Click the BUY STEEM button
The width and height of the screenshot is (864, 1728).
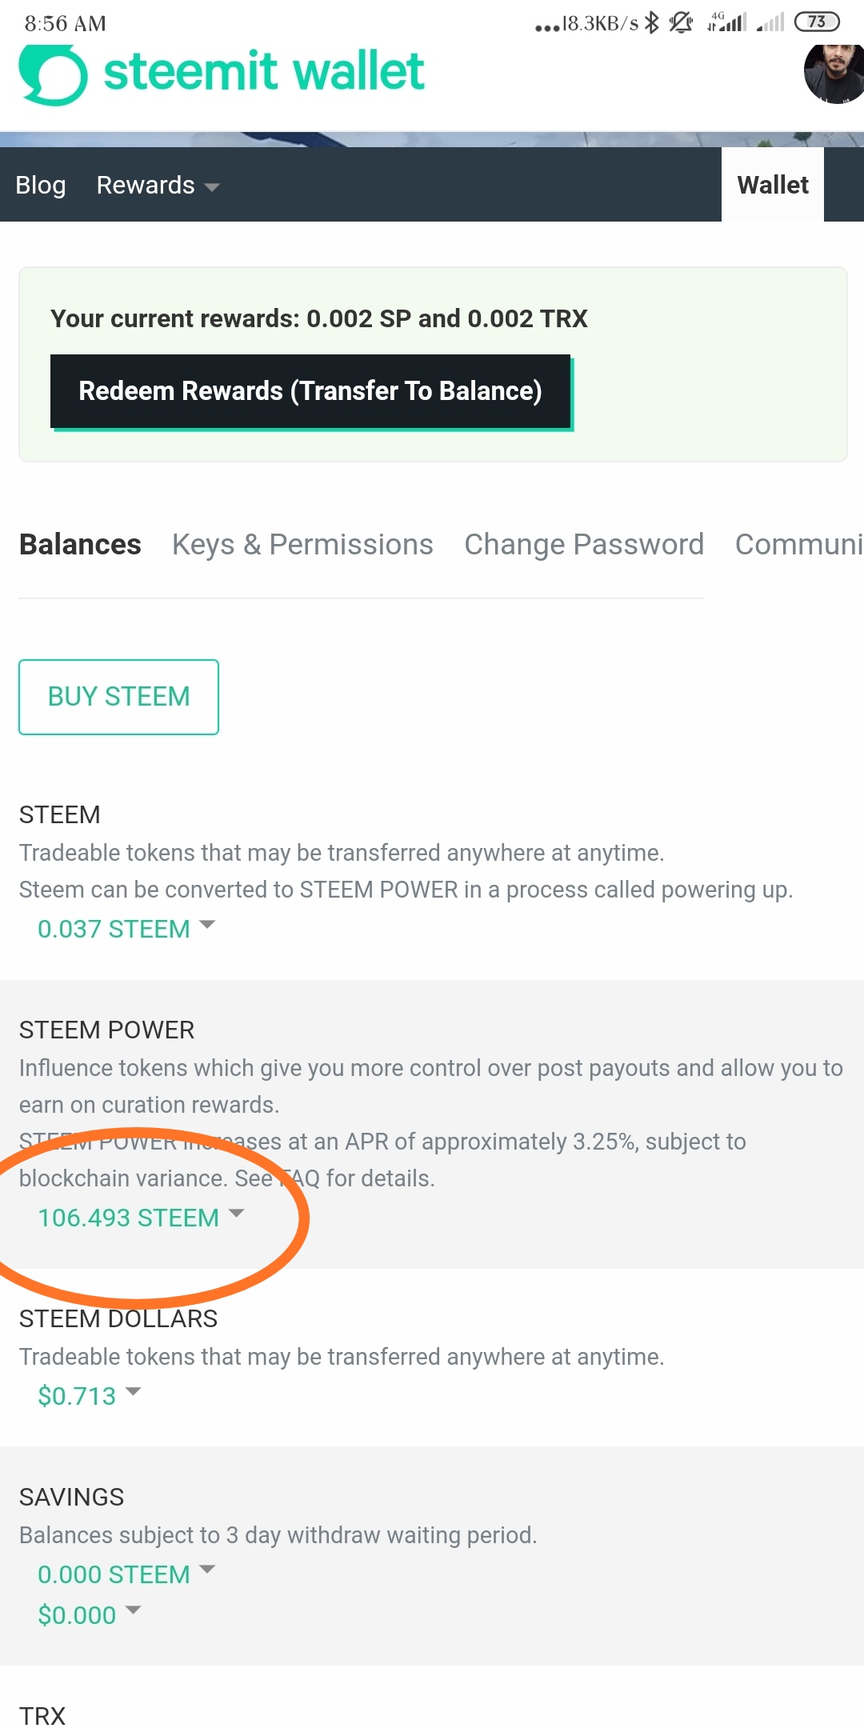pos(118,697)
